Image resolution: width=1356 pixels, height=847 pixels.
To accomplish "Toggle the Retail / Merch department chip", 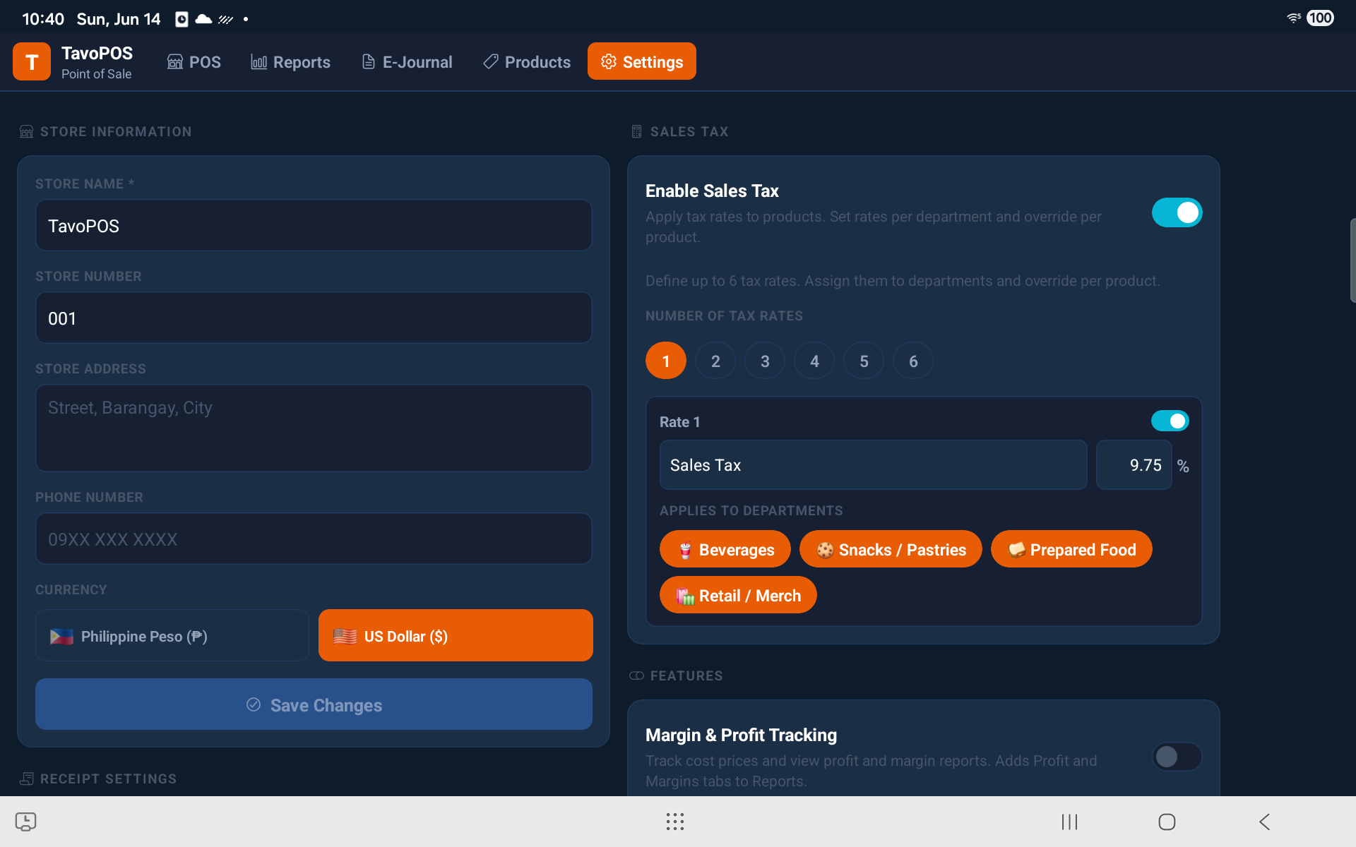I will [738, 595].
